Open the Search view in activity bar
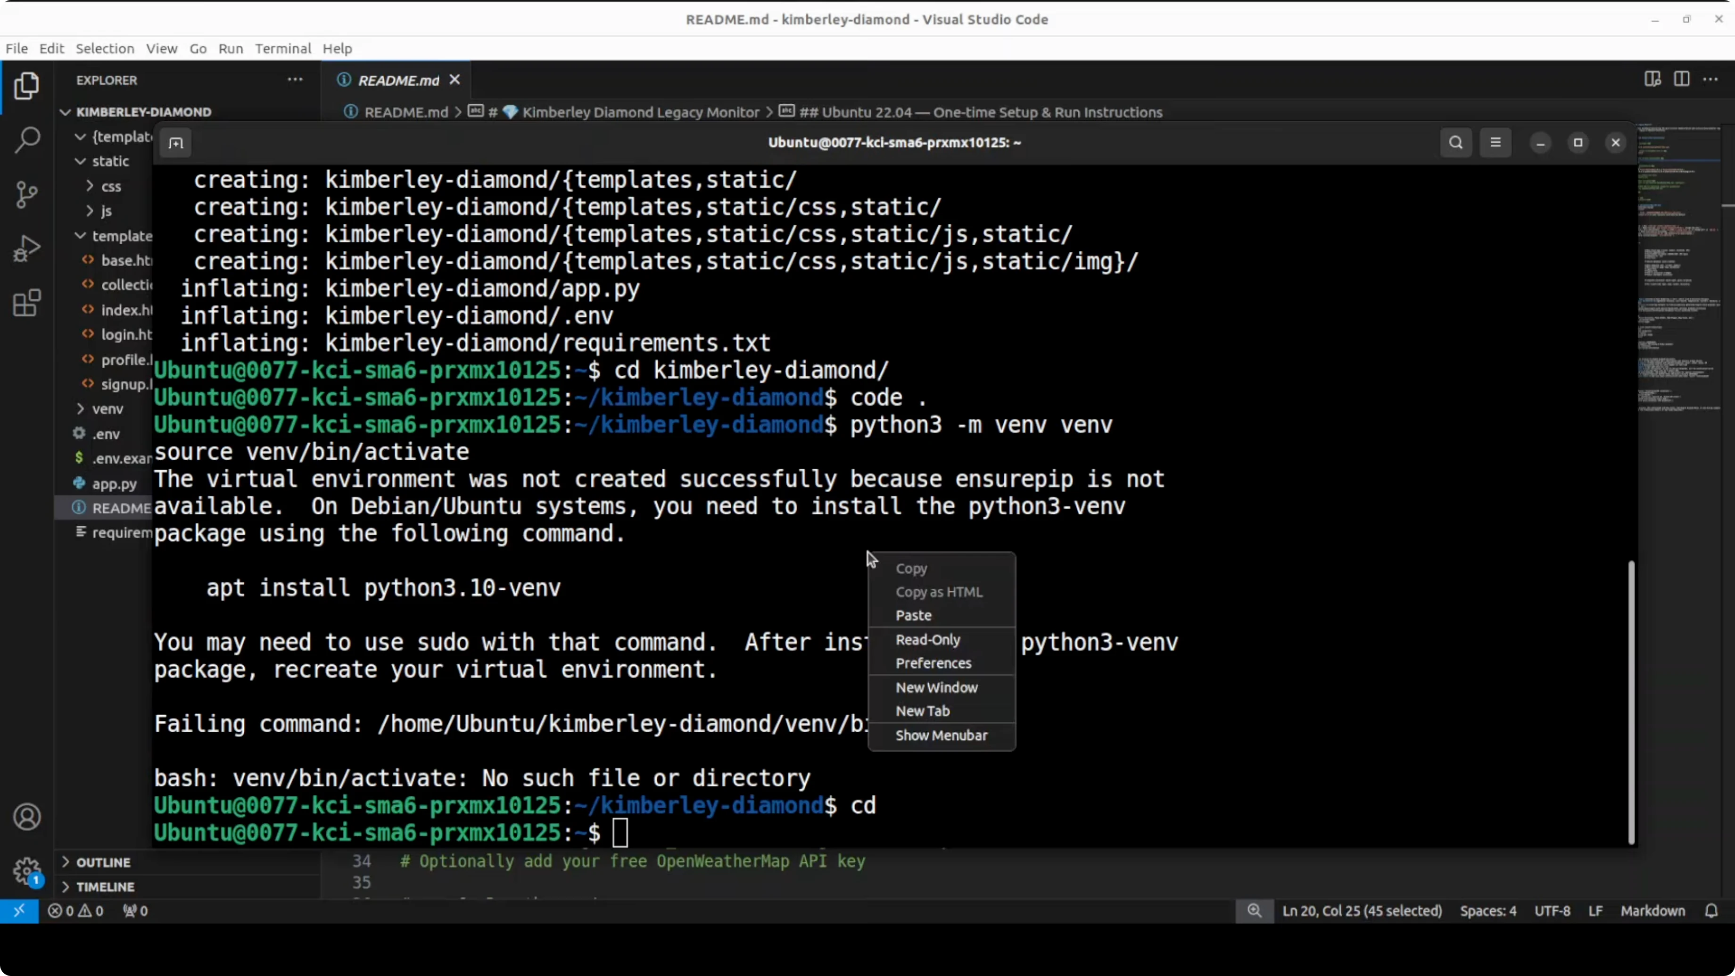Screen dimensions: 1735x976 (x=27, y=140)
